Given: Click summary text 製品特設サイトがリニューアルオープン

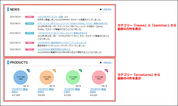Looking at the screenshot, I should (x=61, y=46).
